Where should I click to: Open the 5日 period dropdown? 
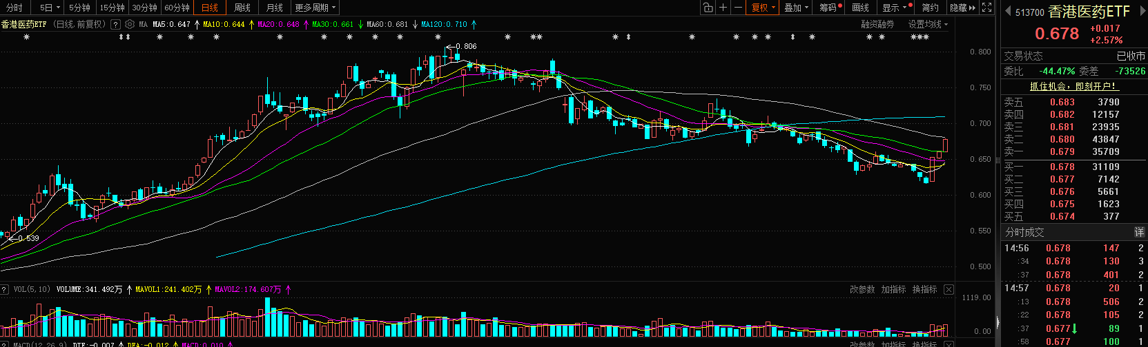pyautogui.click(x=50, y=8)
